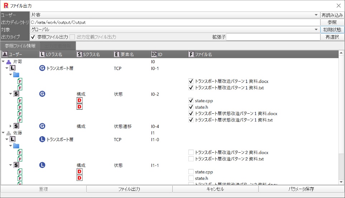
Task: Click the パラメータ保存 button
Action: point(301,189)
